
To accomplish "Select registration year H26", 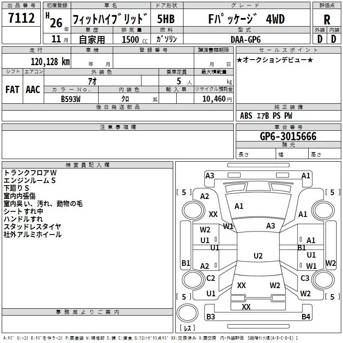I will [x=54, y=21].
